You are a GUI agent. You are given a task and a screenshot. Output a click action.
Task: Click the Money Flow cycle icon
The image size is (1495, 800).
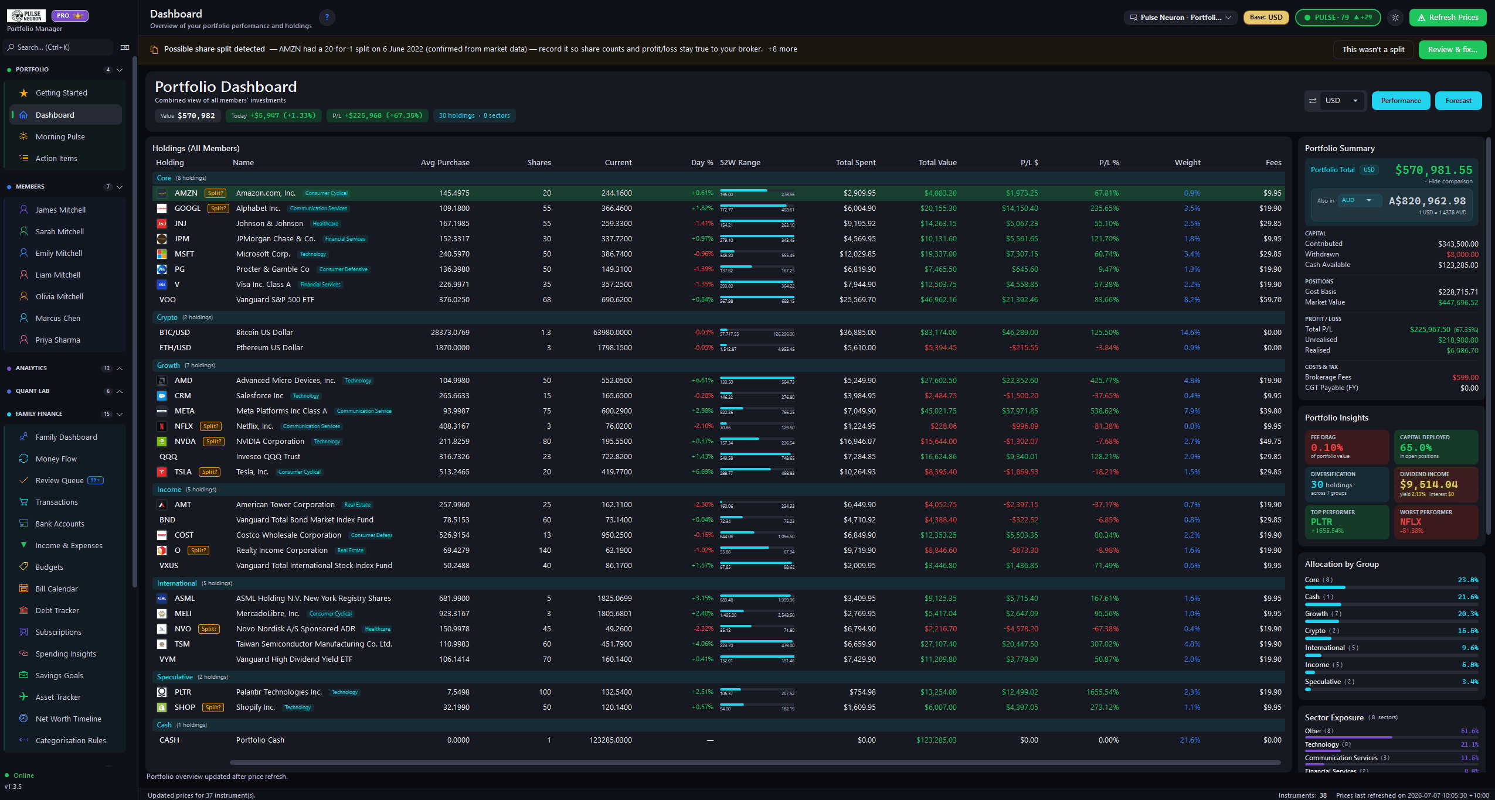tap(24, 459)
